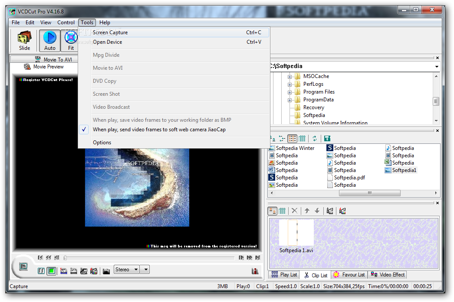Viewport: 454px width, 302px height.
Task: Click the file list horizontal scrollbar thumb
Action: click(x=369, y=193)
